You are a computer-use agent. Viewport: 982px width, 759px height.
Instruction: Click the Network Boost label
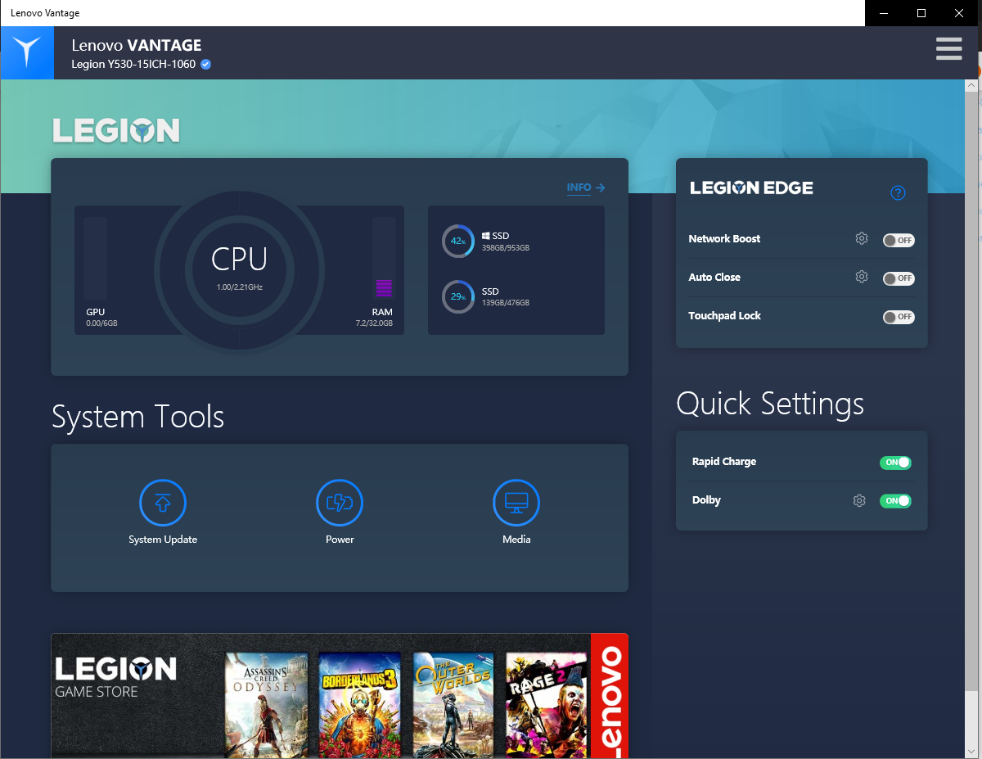click(x=724, y=239)
